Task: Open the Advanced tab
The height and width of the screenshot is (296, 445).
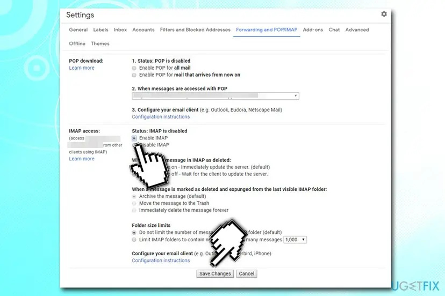Action: 357,29
